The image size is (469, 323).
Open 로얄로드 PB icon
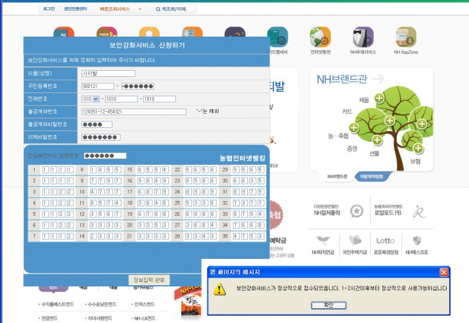click(419, 211)
